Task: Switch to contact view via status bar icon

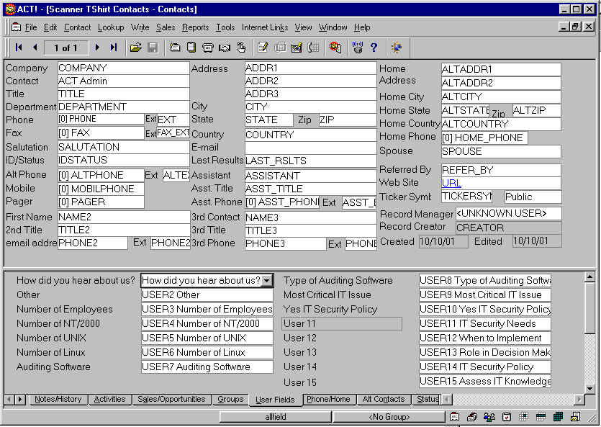Action: pyautogui.click(x=455, y=417)
